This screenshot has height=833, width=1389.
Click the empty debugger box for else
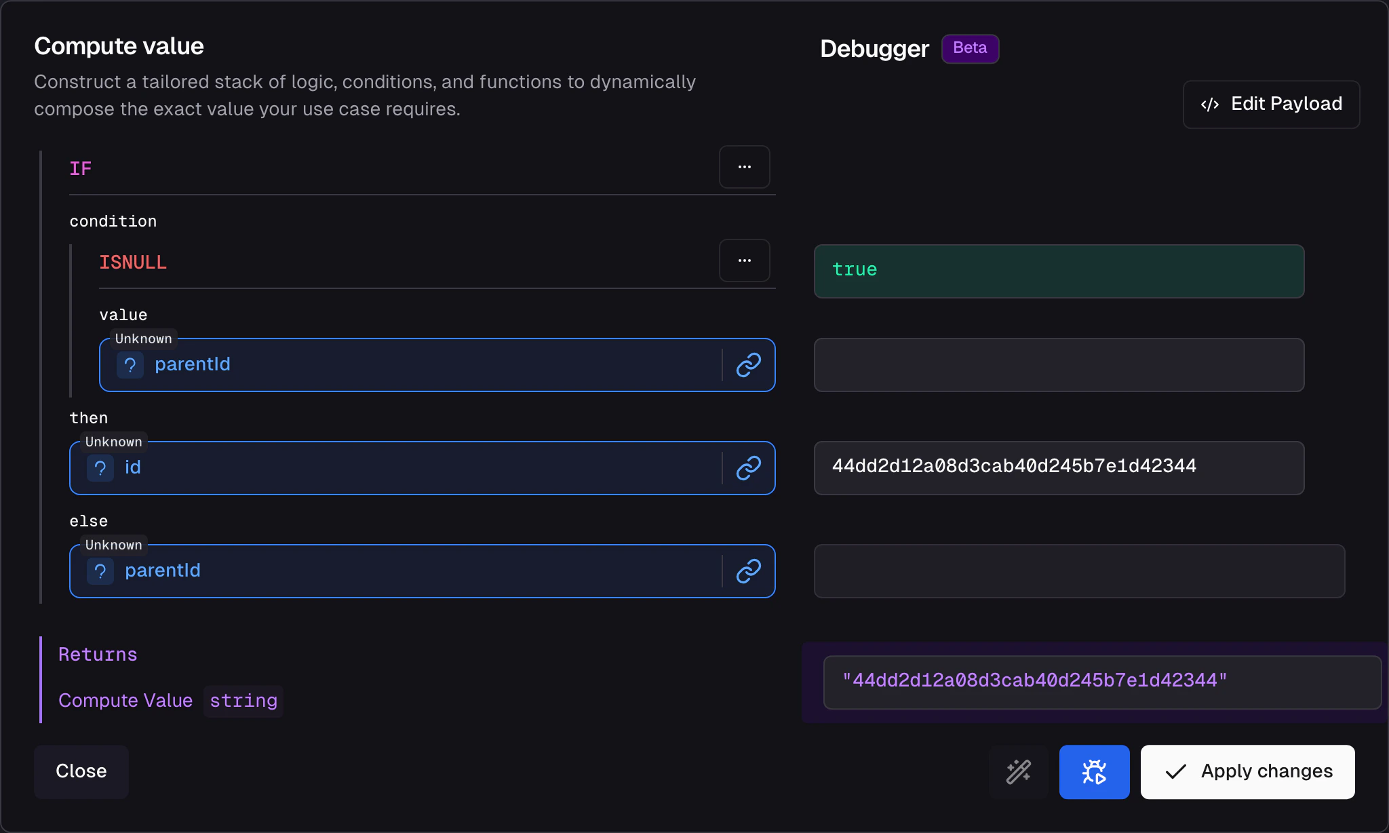click(1079, 571)
